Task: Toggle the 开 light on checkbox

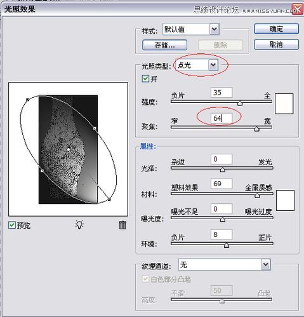Action: click(x=145, y=79)
